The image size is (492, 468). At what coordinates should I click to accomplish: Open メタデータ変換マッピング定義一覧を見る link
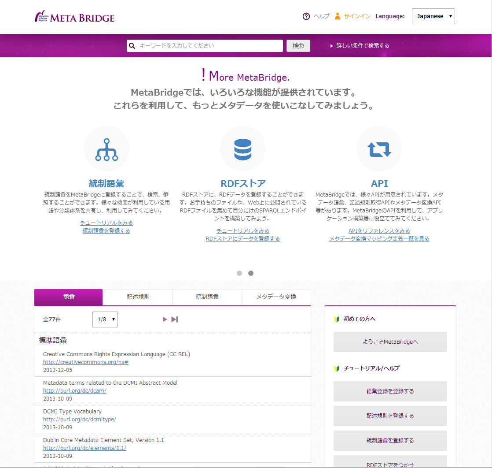point(379,238)
